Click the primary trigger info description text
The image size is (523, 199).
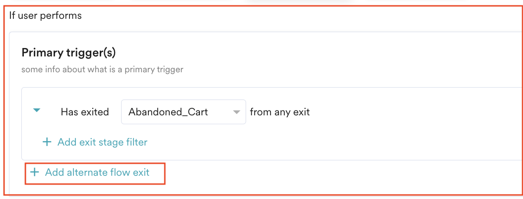pos(102,69)
